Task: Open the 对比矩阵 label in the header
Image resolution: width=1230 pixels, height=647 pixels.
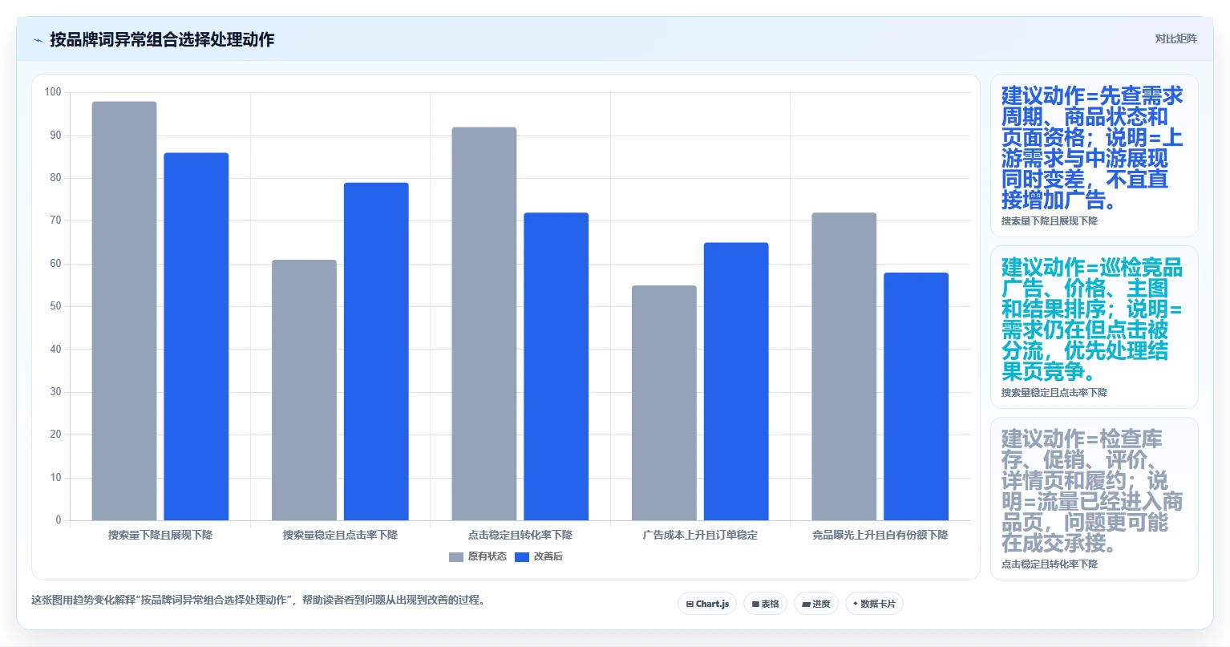Action: coord(1175,39)
